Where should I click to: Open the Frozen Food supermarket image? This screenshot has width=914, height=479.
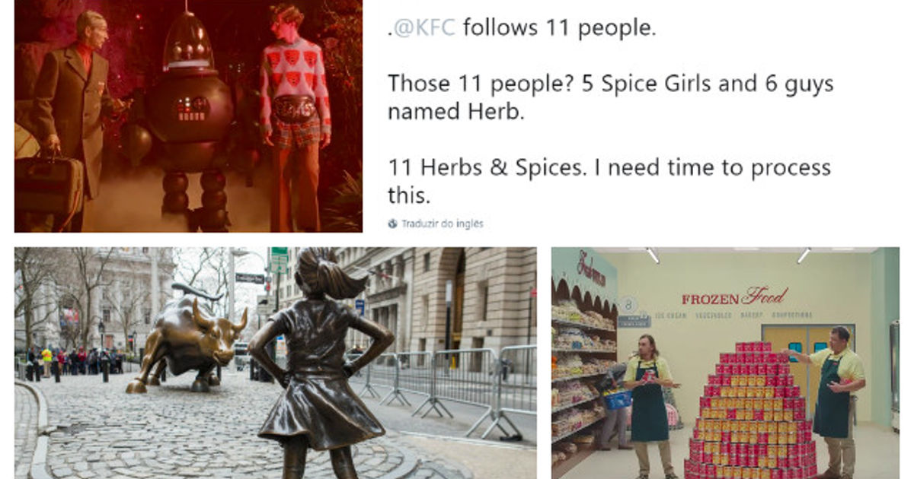tap(725, 363)
